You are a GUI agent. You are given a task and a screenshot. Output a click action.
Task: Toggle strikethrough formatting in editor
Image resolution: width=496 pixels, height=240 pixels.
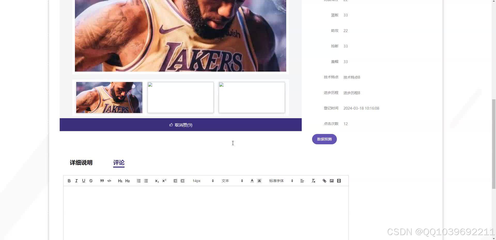pyautogui.click(x=91, y=181)
